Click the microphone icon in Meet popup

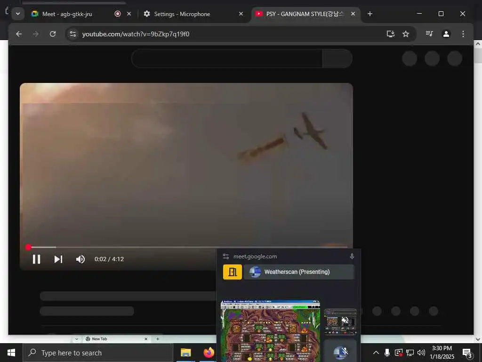(x=352, y=256)
